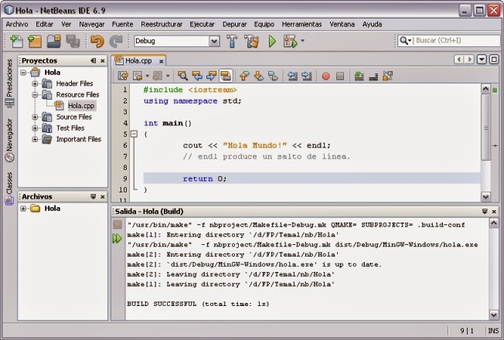The height and width of the screenshot is (340, 504).
Task: Open the Archivo menu
Action: (x=17, y=24)
